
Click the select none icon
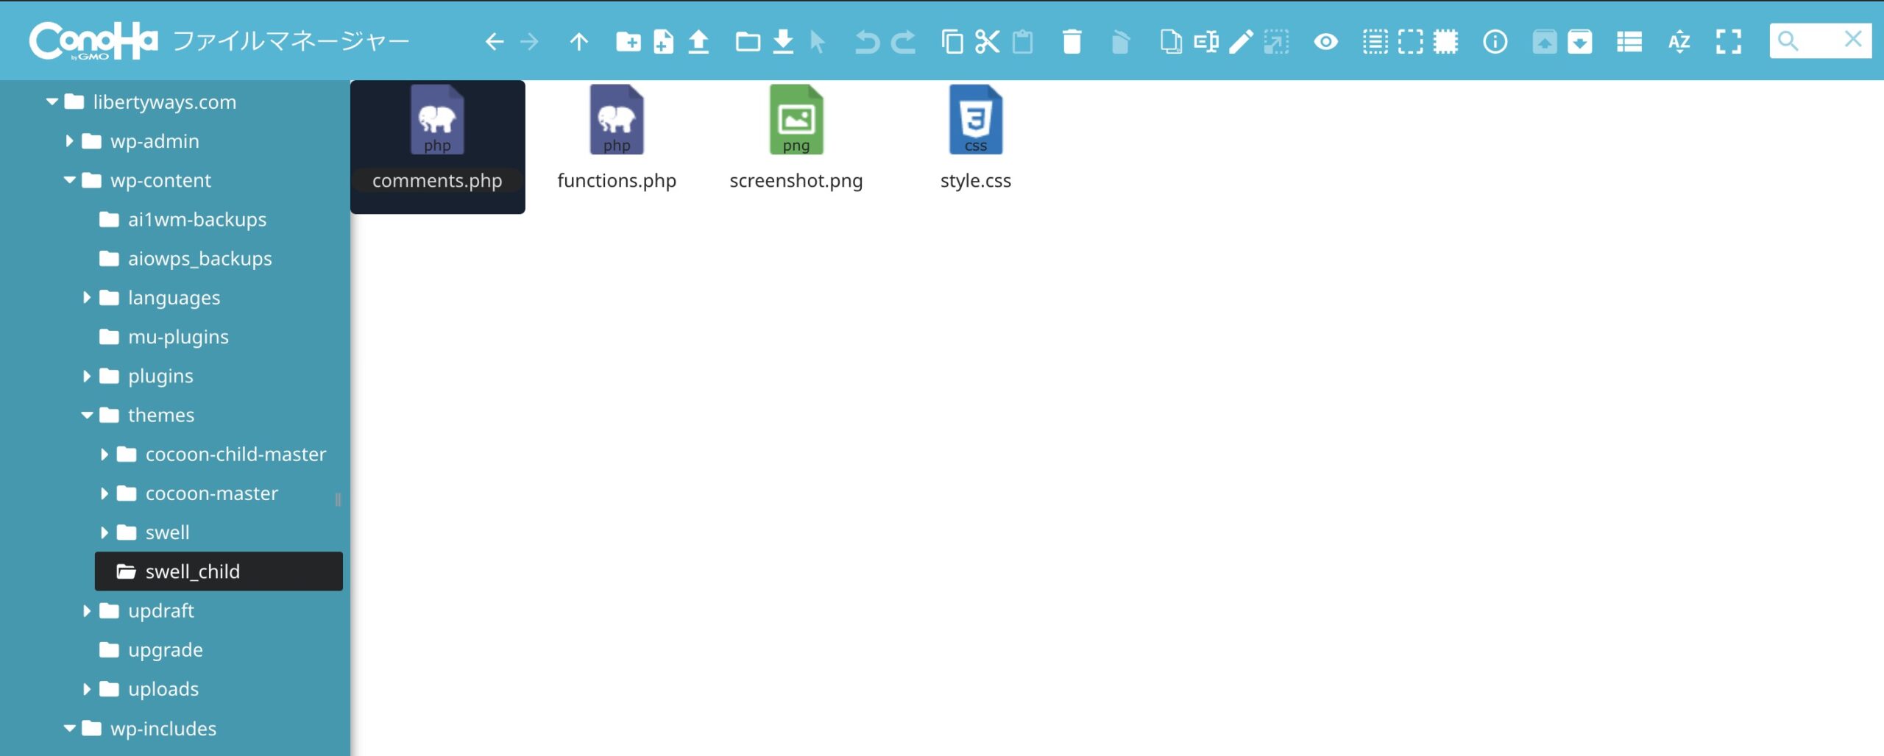[1410, 42]
